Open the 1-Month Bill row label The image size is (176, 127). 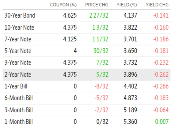coord(18,122)
